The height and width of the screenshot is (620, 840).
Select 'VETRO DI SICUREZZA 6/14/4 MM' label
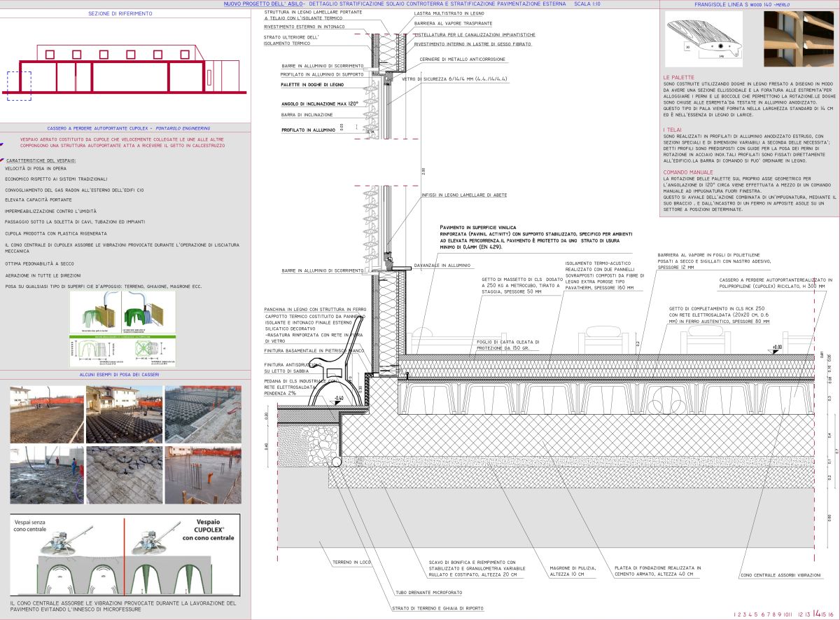[x=455, y=79]
